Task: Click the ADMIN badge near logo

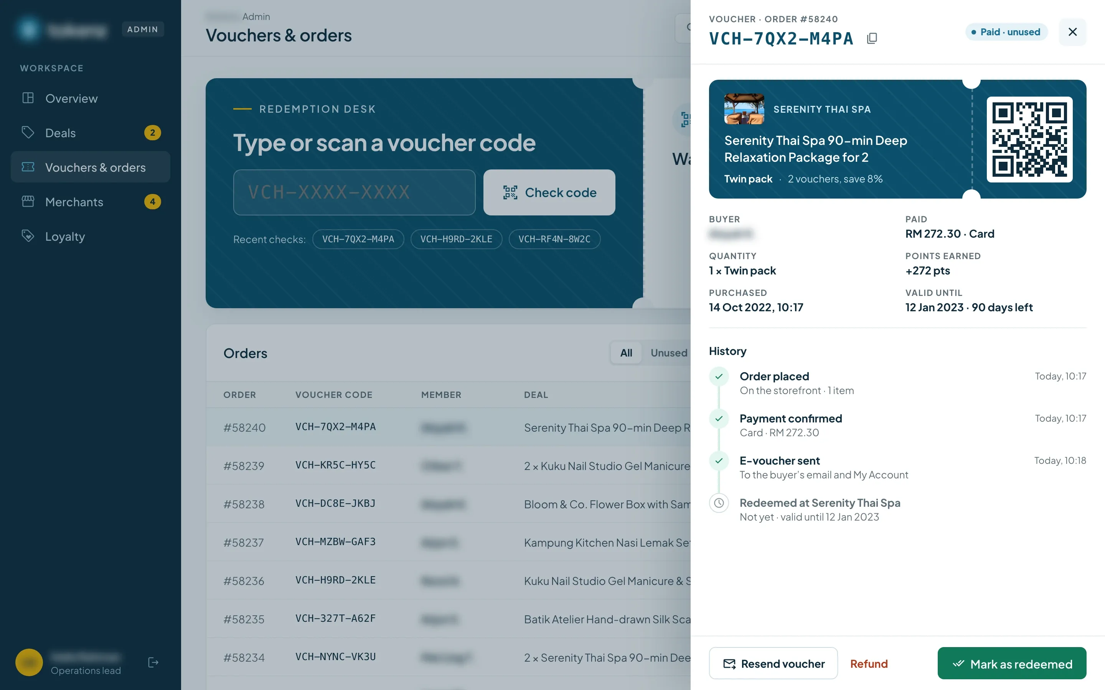Action: (x=142, y=29)
